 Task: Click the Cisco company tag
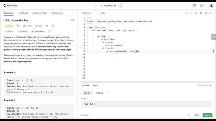[x=9, y=31]
